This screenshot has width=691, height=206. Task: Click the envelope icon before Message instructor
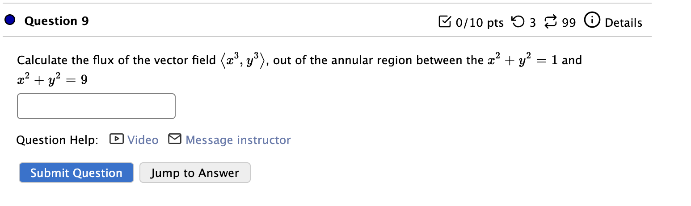pos(175,140)
